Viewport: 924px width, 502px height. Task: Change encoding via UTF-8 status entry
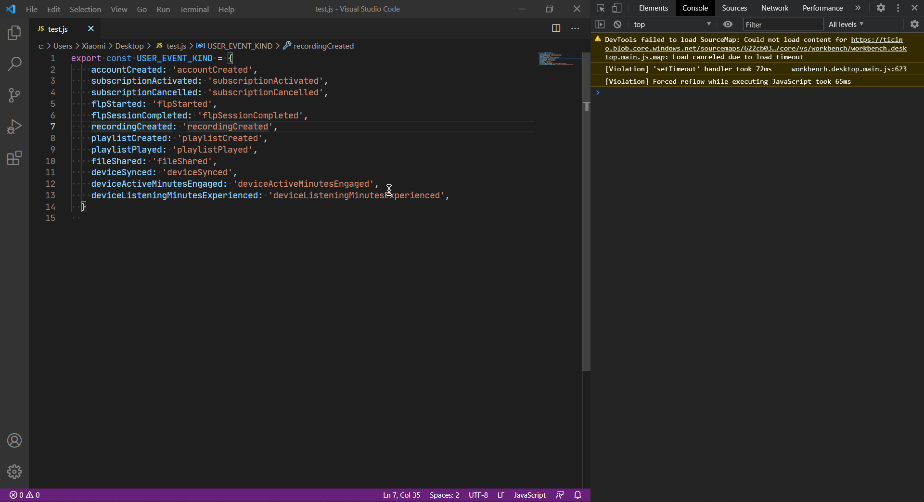click(478, 495)
